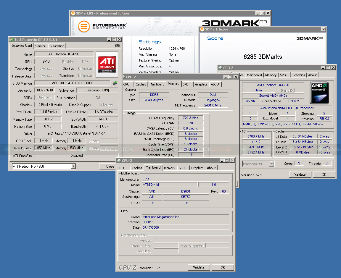Click the AMD Phenom II logo in CPU-Z
This screenshot has height=278, width=341.
click(319, 93)
